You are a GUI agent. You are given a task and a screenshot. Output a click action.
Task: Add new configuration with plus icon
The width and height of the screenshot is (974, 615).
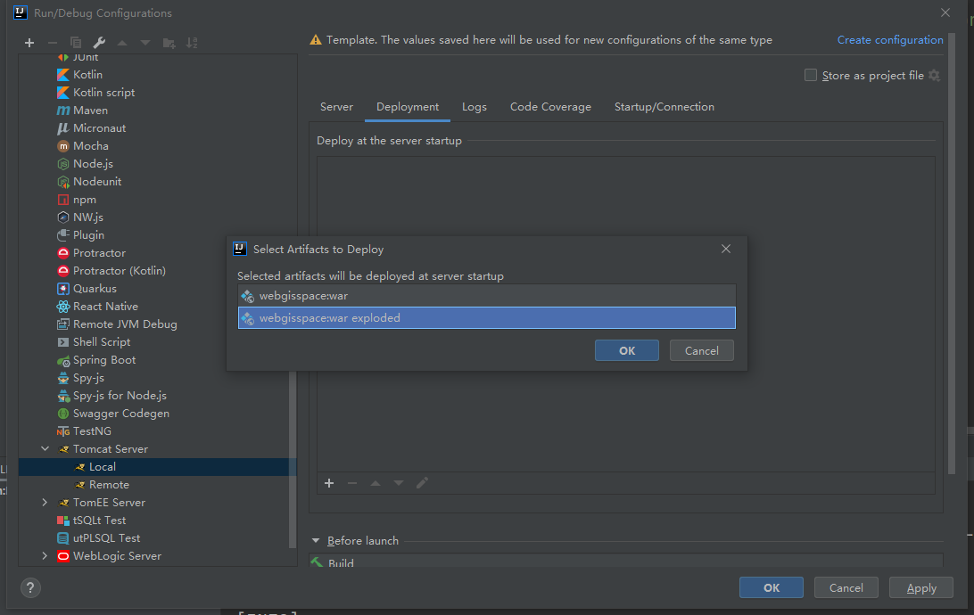(29, 43)
